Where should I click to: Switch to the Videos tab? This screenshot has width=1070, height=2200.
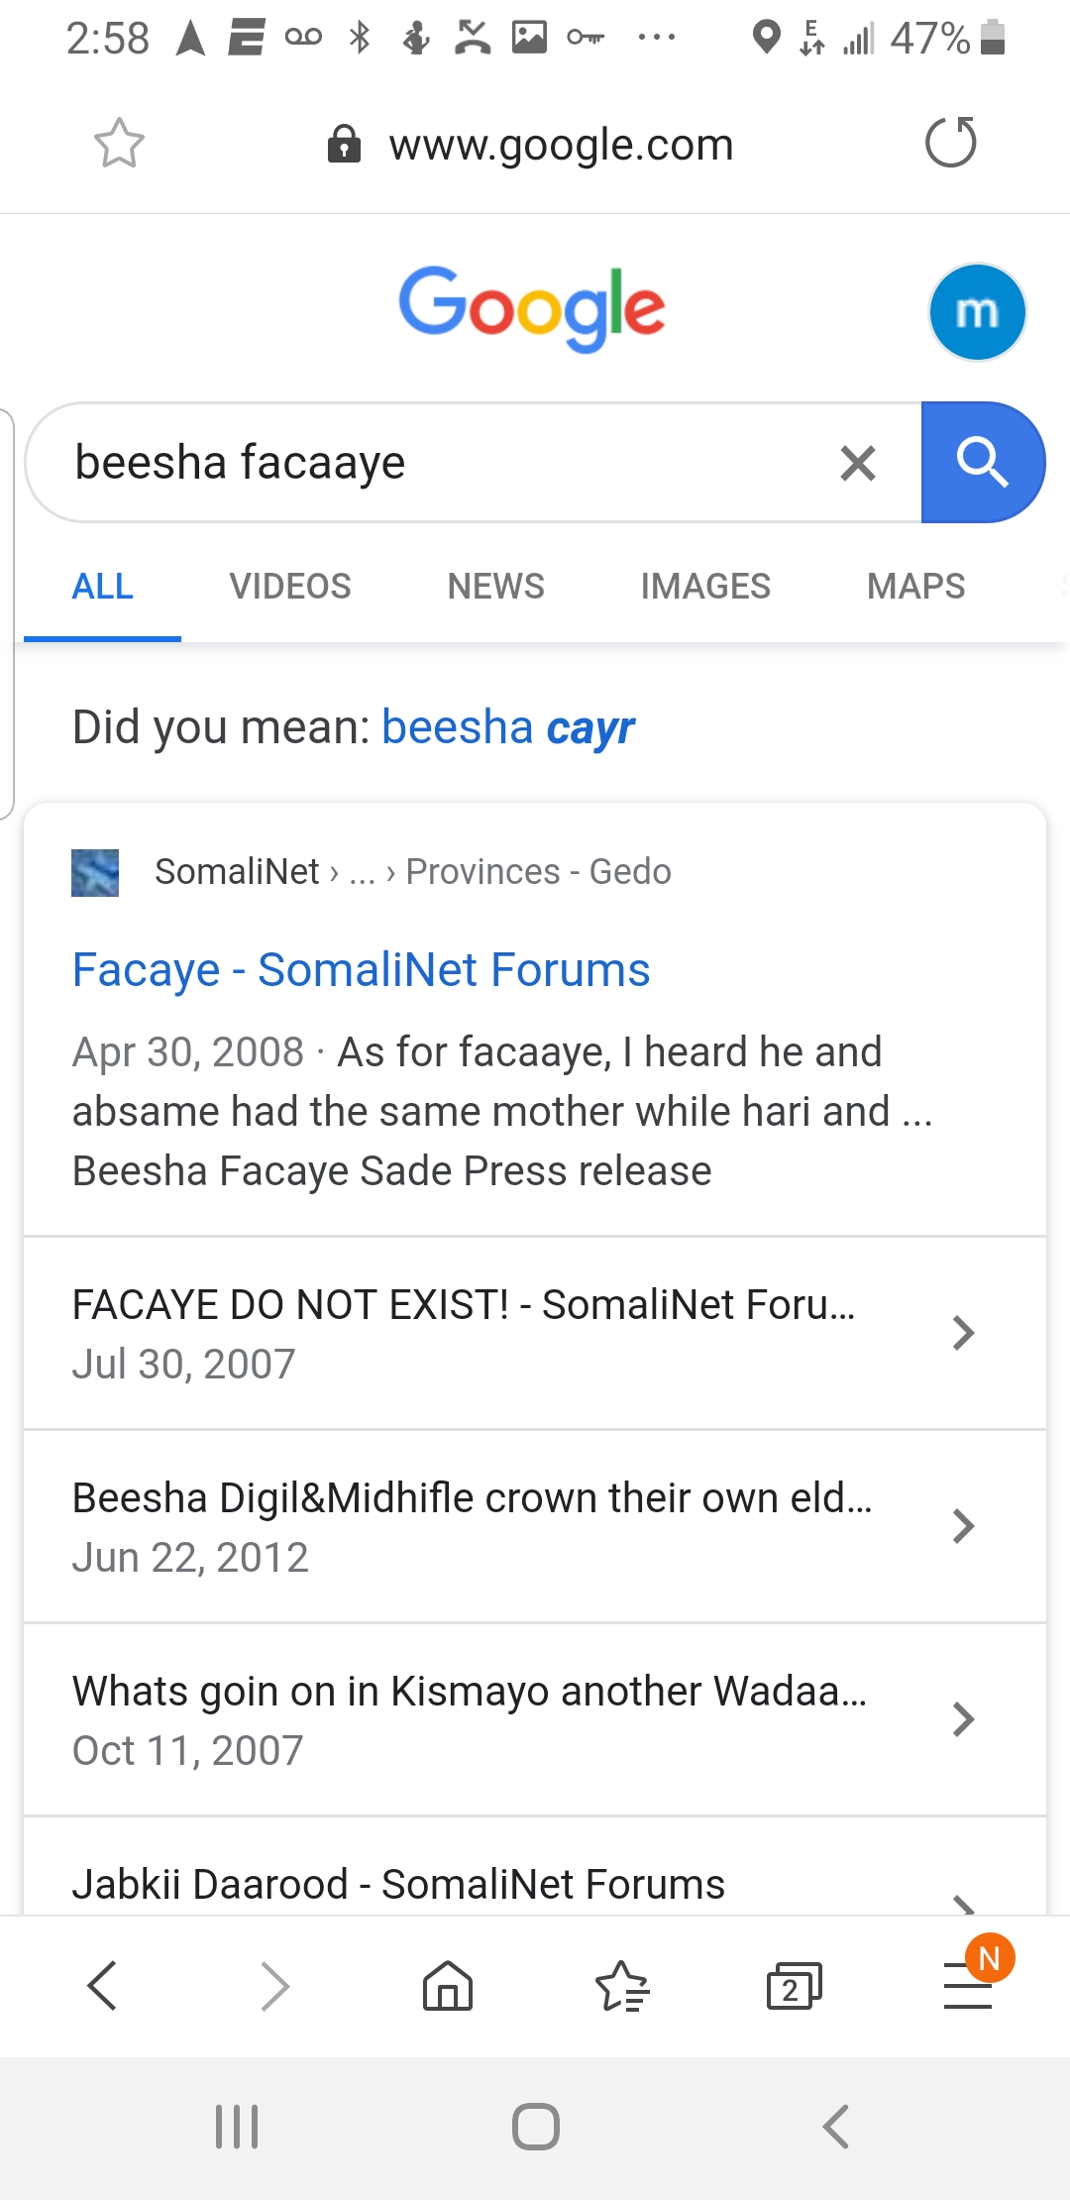point(290,587)
